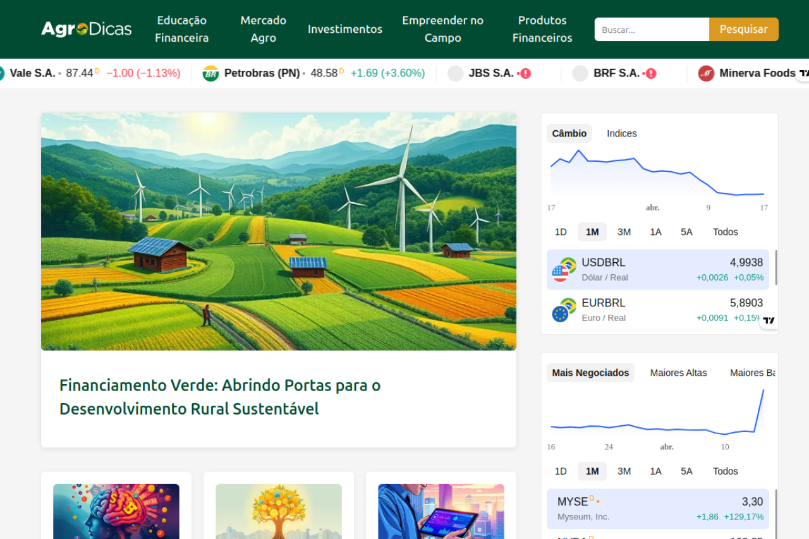This screenshot has height=539, width=809.
Task: Switch to the Indices tab
Action: [x=621, y=133]
